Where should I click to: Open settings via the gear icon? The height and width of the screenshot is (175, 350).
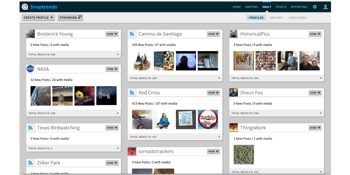315,7
